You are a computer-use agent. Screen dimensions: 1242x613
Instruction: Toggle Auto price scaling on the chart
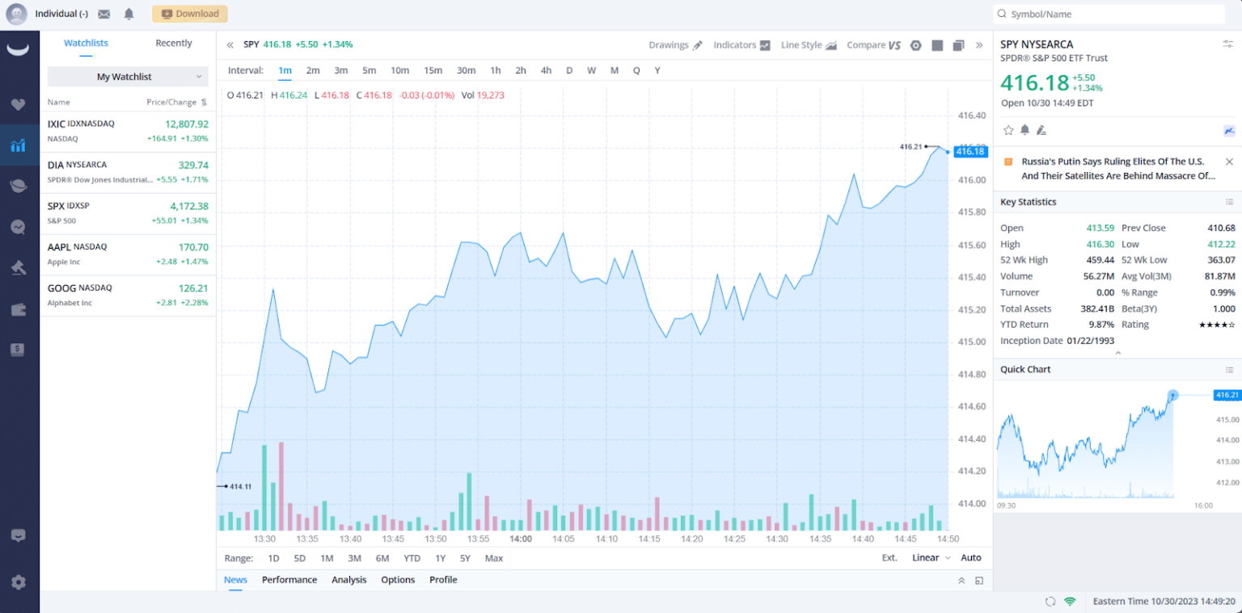point(971,557)
